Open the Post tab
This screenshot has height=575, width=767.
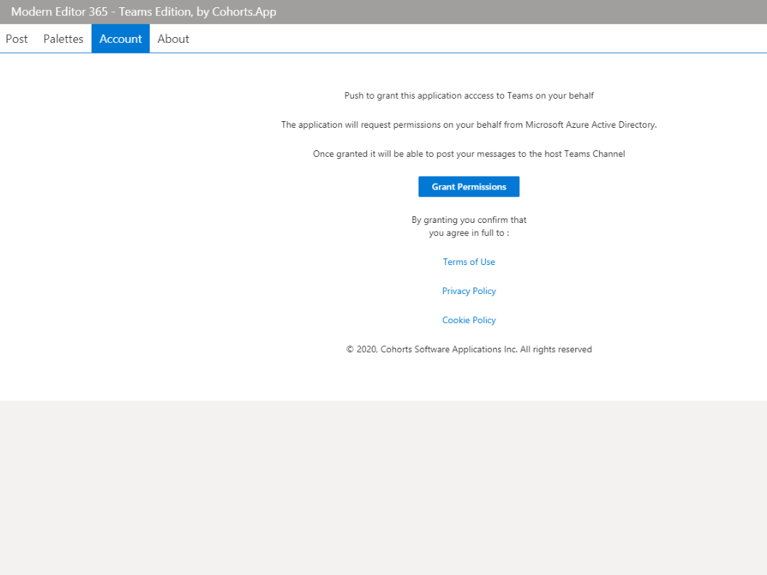17,38
